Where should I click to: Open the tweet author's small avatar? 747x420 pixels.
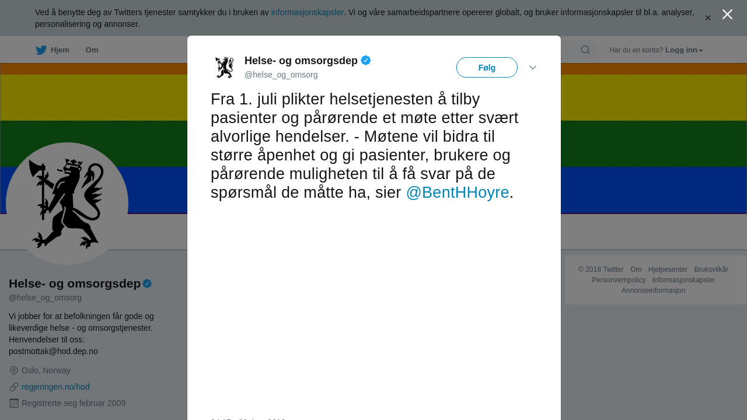click(x=224, y=67)
